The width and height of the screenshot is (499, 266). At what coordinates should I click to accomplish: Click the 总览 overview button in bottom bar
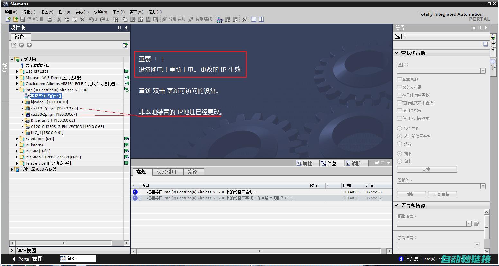(78, 259)
